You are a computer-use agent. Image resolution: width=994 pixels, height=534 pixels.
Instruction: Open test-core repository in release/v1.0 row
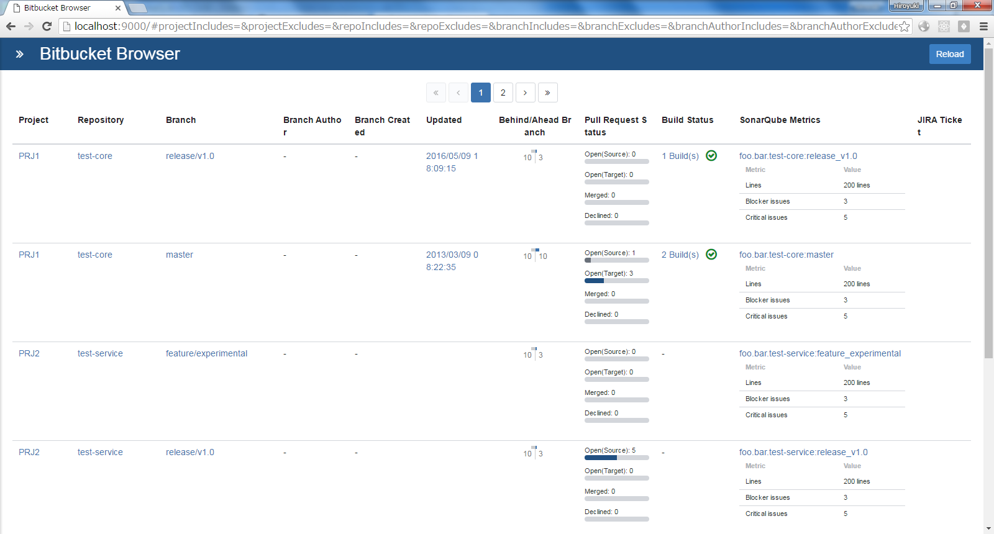pyautogui.click(x=95, y=156)
